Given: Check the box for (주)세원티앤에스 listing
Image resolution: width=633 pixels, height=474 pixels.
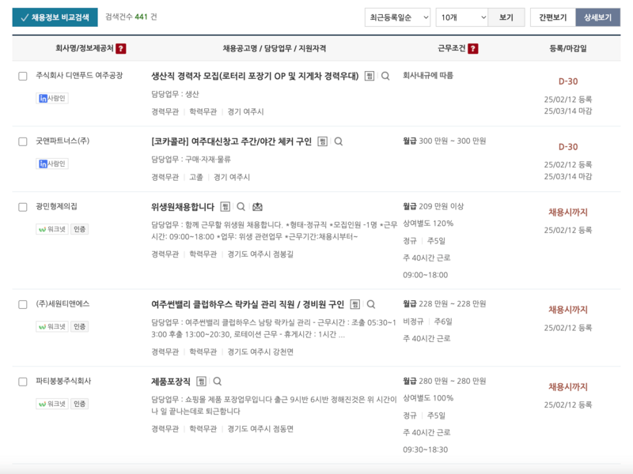Looking at the screenshot, I should point(21,305).
